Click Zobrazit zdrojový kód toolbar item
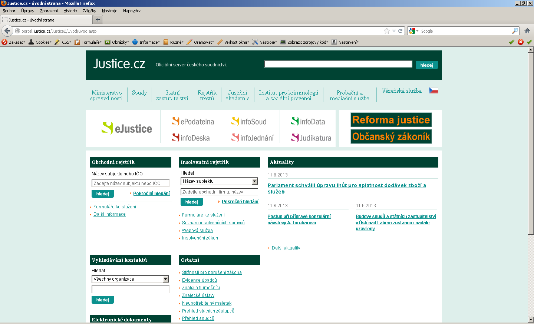Screen dimensions: 534x324 [x=304, y=42]
